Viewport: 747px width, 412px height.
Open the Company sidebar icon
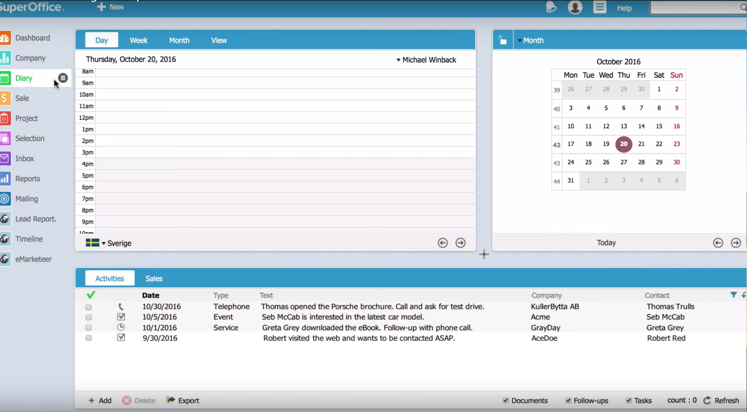coord(5,58)
